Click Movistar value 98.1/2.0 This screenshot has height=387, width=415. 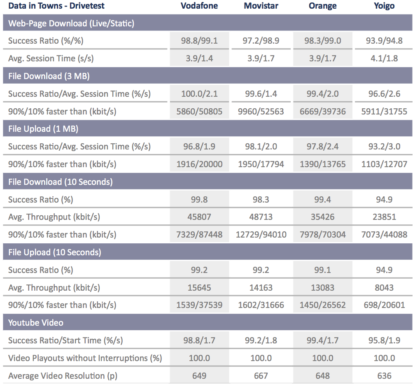(x=261, y=147)
